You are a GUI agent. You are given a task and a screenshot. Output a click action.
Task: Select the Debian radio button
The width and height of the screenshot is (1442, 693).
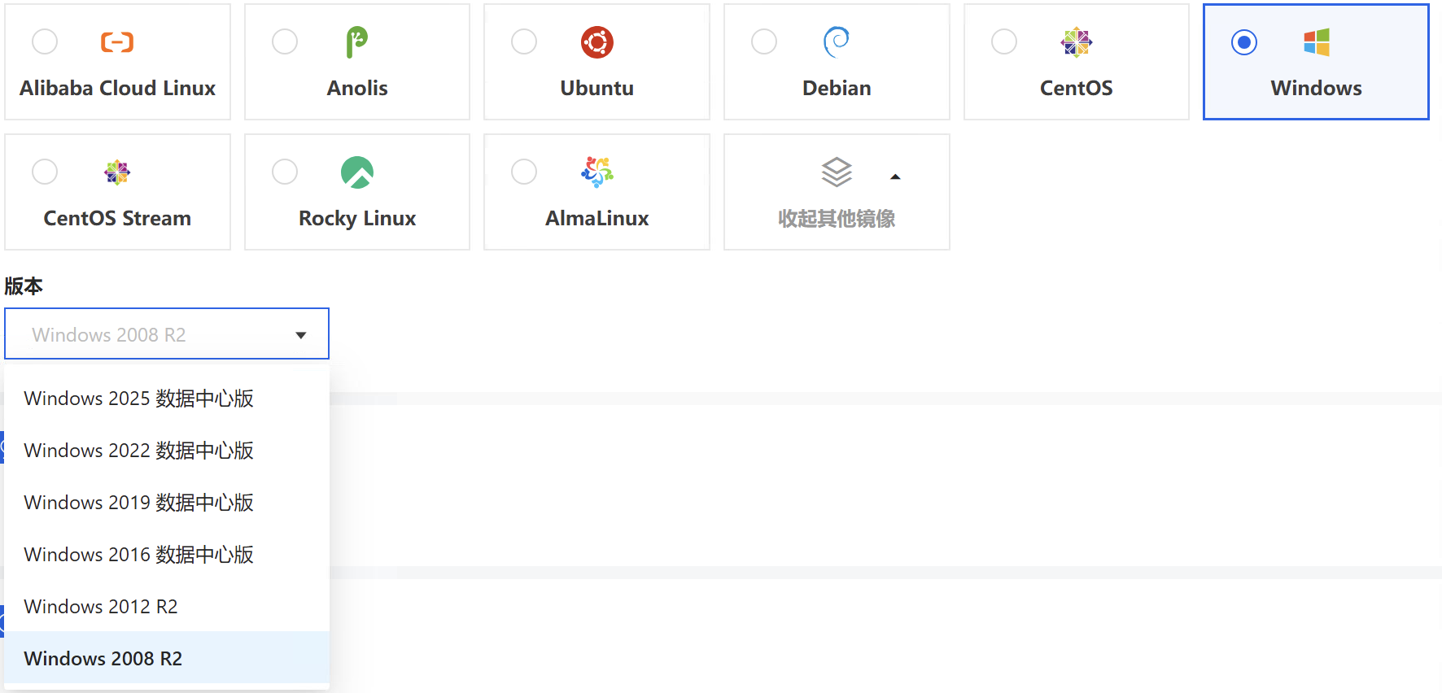764,41
